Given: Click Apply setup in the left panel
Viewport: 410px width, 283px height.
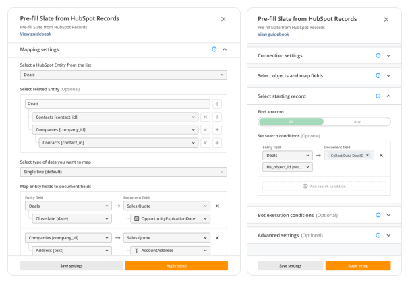Looking at the screenshot, I should (x=177, y=265).
